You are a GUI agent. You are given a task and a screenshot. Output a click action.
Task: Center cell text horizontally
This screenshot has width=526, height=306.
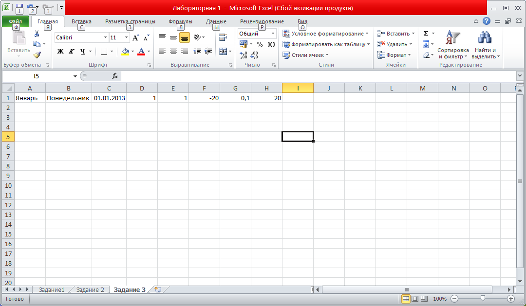pos(173,51)
